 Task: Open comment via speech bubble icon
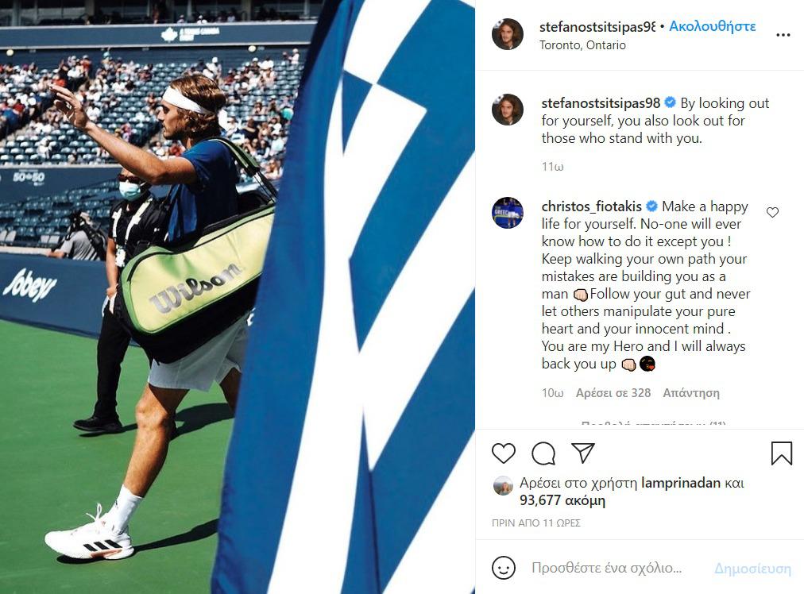[543, 453]
